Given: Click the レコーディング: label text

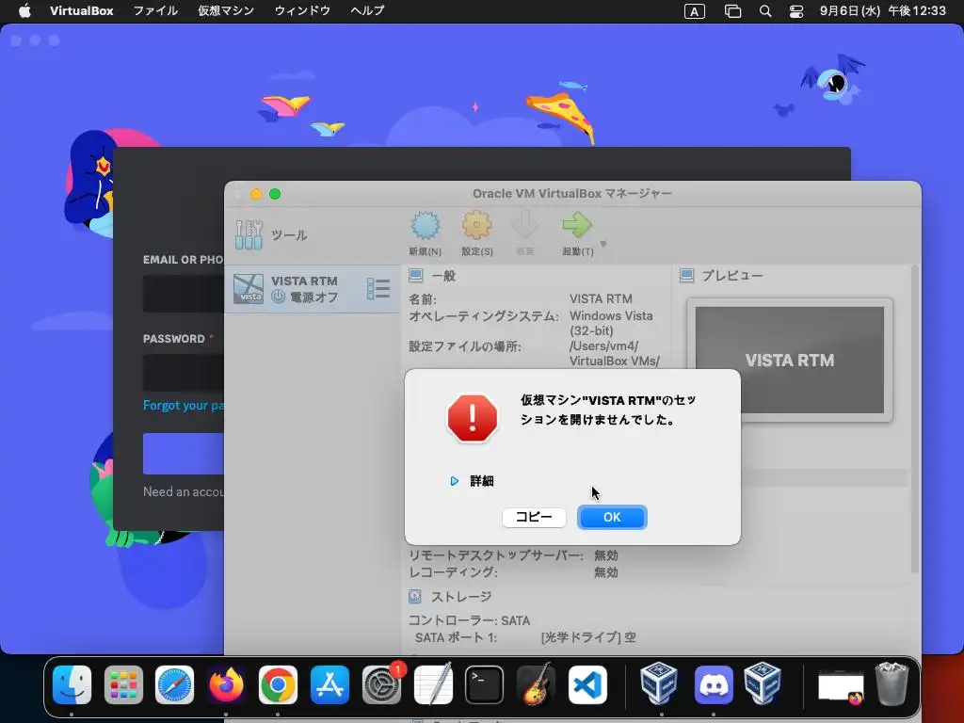Looking at the screenshot, I should 453,571.
